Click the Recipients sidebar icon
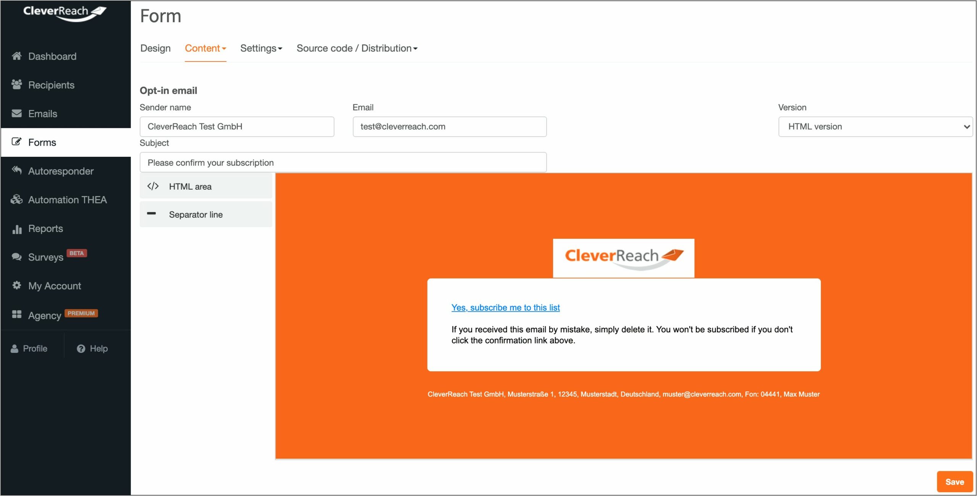The height and width of the screenshot is (496, 977). (x=16, y=84)
